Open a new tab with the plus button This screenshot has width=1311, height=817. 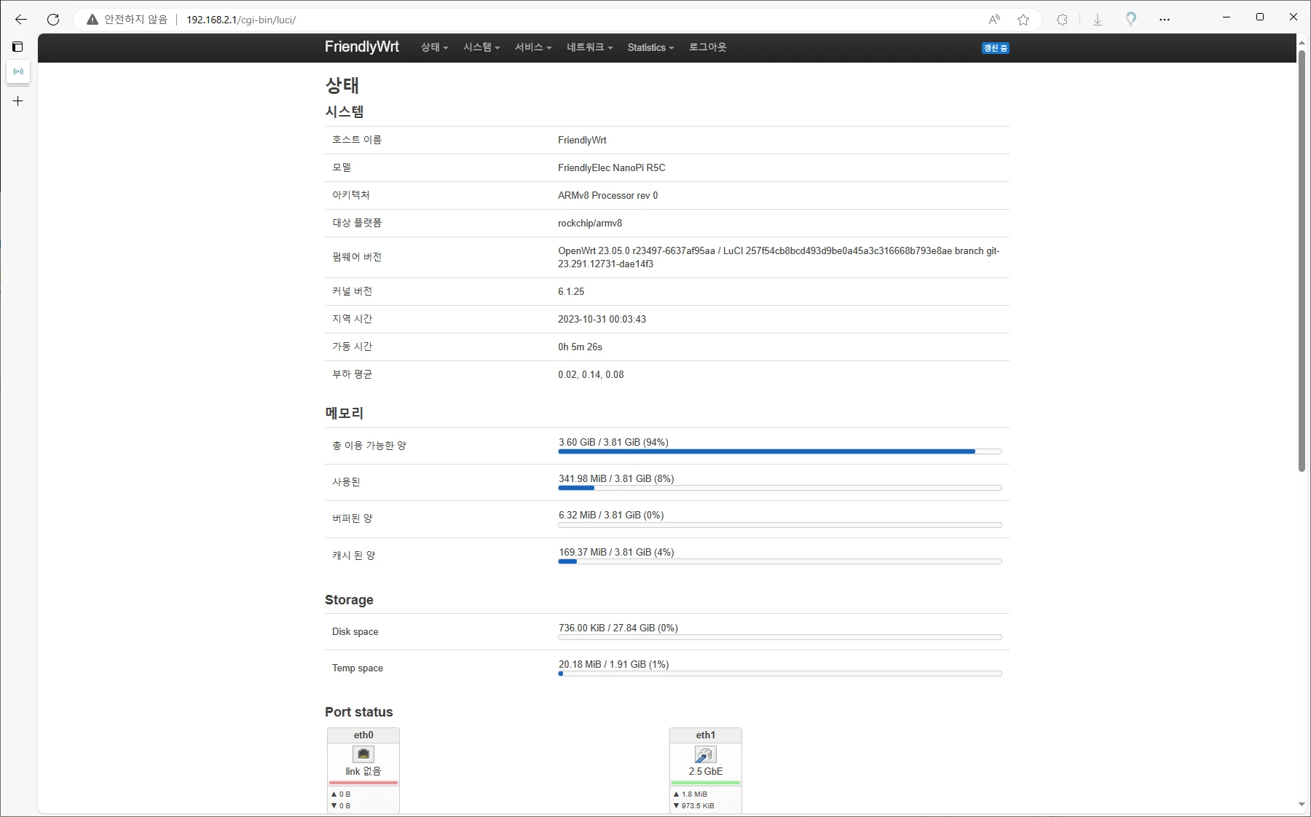pos(18,101)
